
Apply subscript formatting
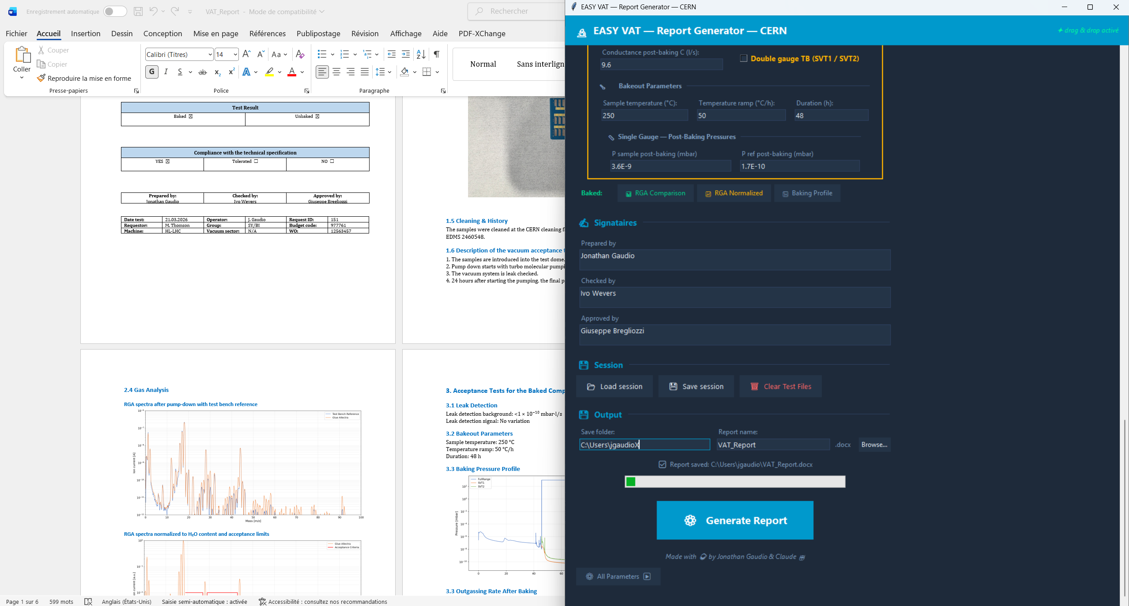(x=217, y=72)
